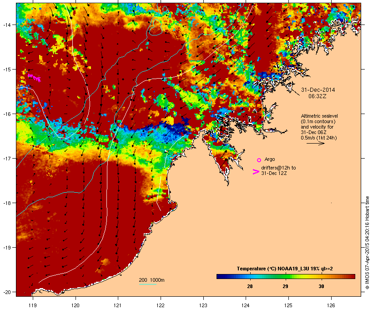Click the longitude axis label 126

point(331,305)
